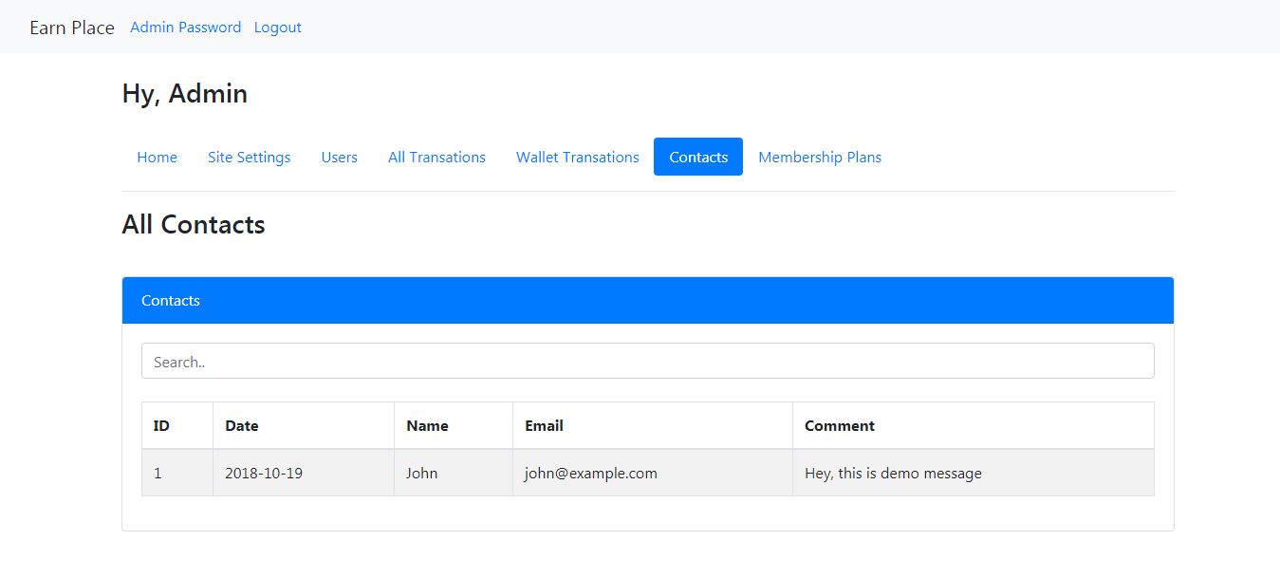The height and width of the screenshot is (578, 1280).
Task: Log out via the Logout link
Action: click(x=278, y=28)
